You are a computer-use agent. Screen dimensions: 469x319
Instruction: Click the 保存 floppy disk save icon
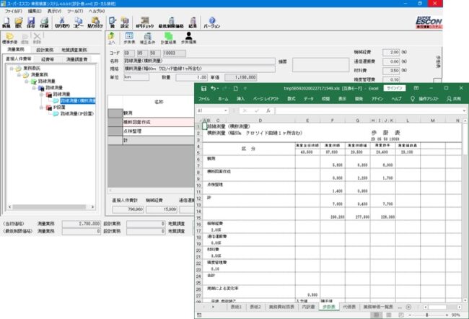coord(31,22)
